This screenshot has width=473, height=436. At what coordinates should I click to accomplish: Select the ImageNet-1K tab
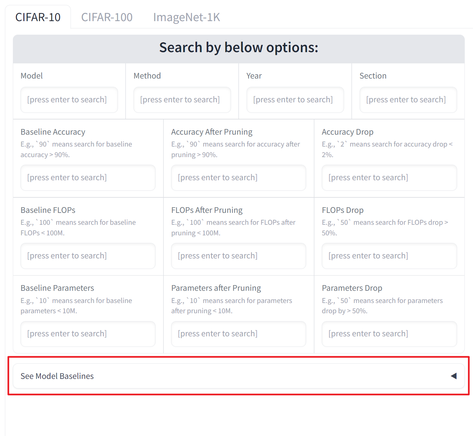click(186, 17)
